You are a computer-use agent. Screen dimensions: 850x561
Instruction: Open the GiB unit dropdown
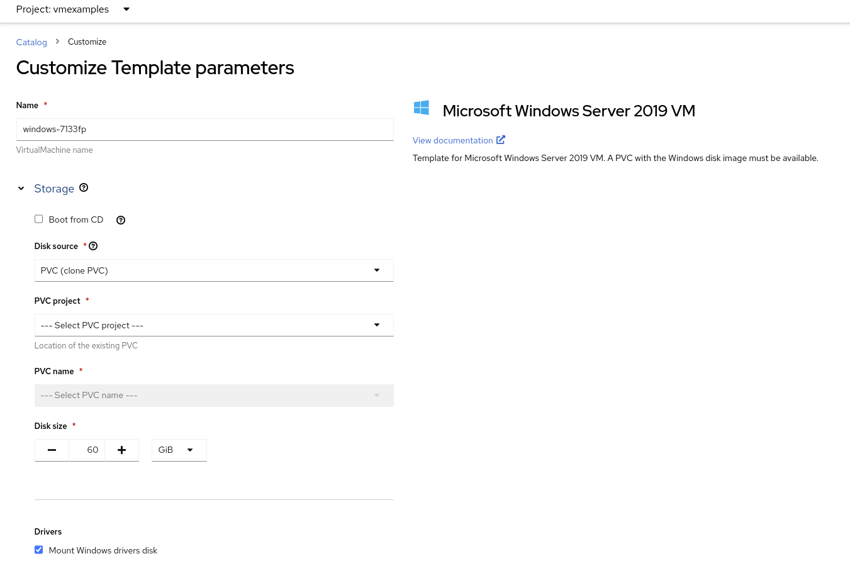[179, 450]
